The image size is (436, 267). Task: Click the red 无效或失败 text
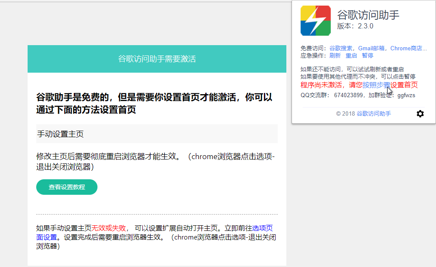point(109,228)
